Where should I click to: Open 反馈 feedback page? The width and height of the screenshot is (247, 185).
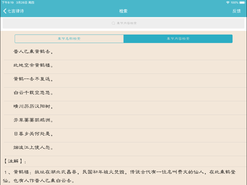pyautogui.click(x=236, y=11)
